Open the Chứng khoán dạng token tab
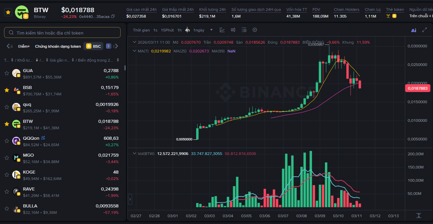Viewport: 433px width, 224px height. click(58, 46)
